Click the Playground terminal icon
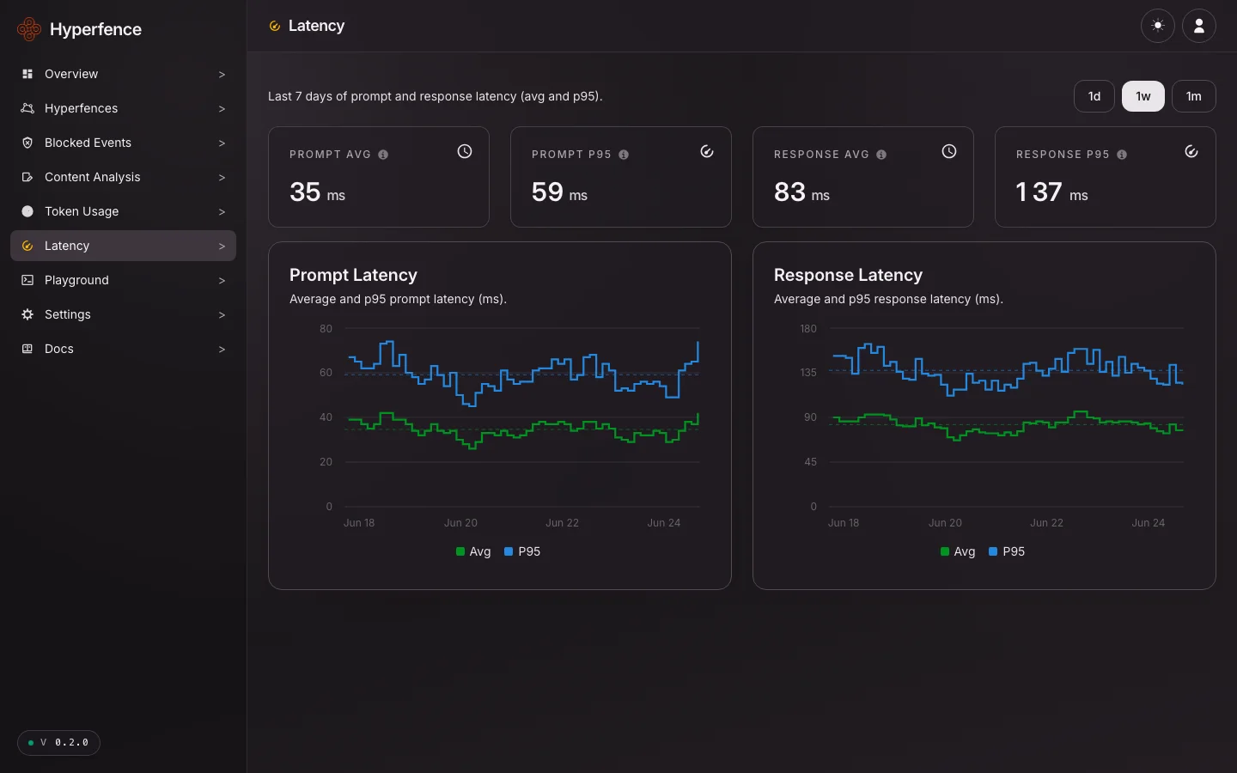 pos(27,280)
